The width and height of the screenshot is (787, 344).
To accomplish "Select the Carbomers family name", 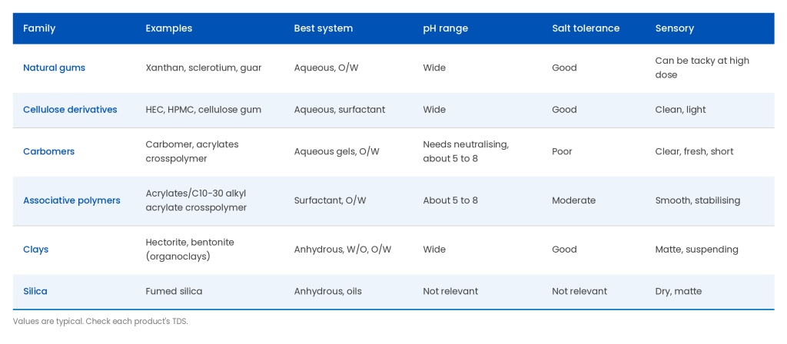I will click(x=48, y=151).
